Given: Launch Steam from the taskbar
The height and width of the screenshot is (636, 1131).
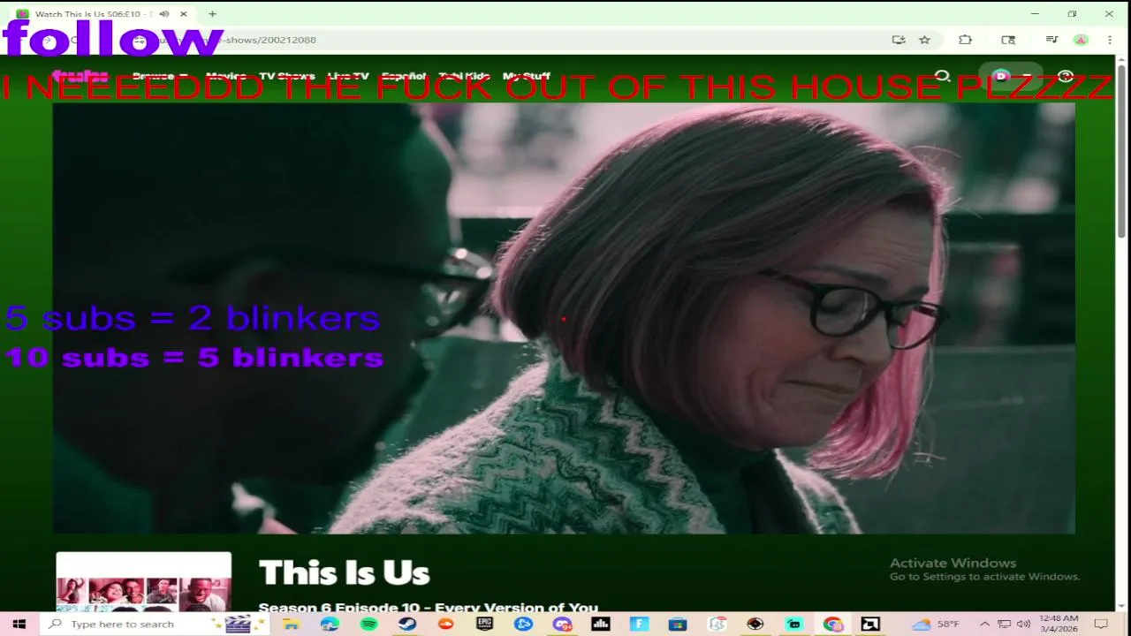Looking at the screenshot, I should point(406,624).
